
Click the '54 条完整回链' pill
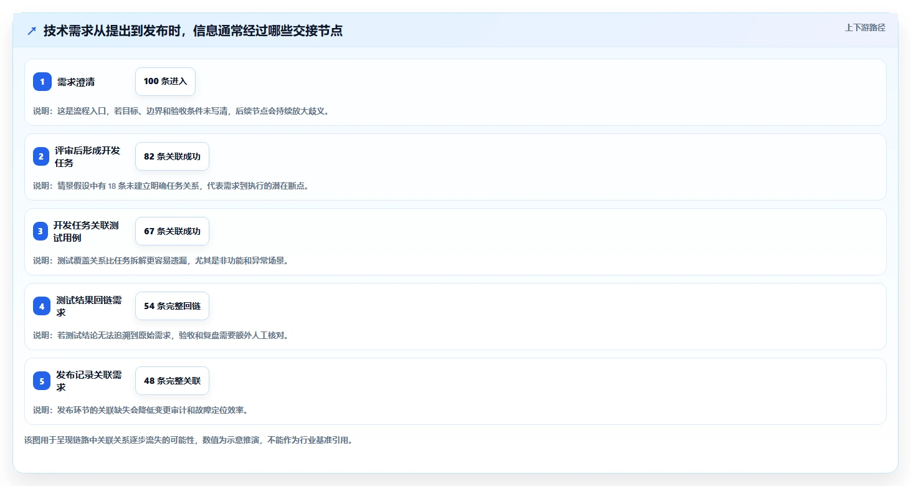[x=172, y=306]
